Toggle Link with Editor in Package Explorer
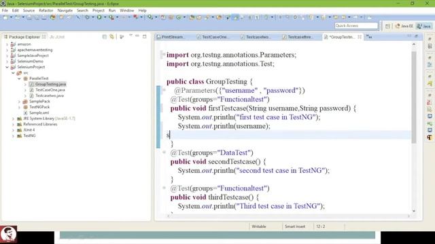The height and width of the screenshot is (244, 435). tap(111, 37)
